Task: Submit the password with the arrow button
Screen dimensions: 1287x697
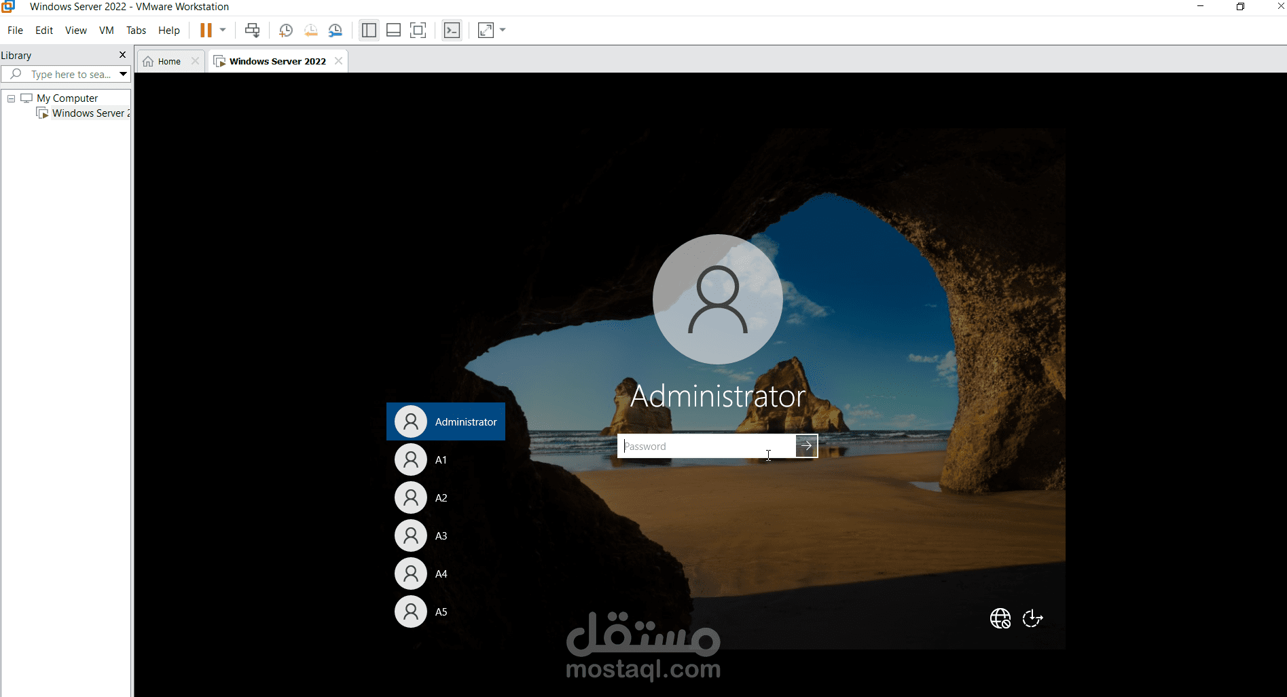Action: 805,446
